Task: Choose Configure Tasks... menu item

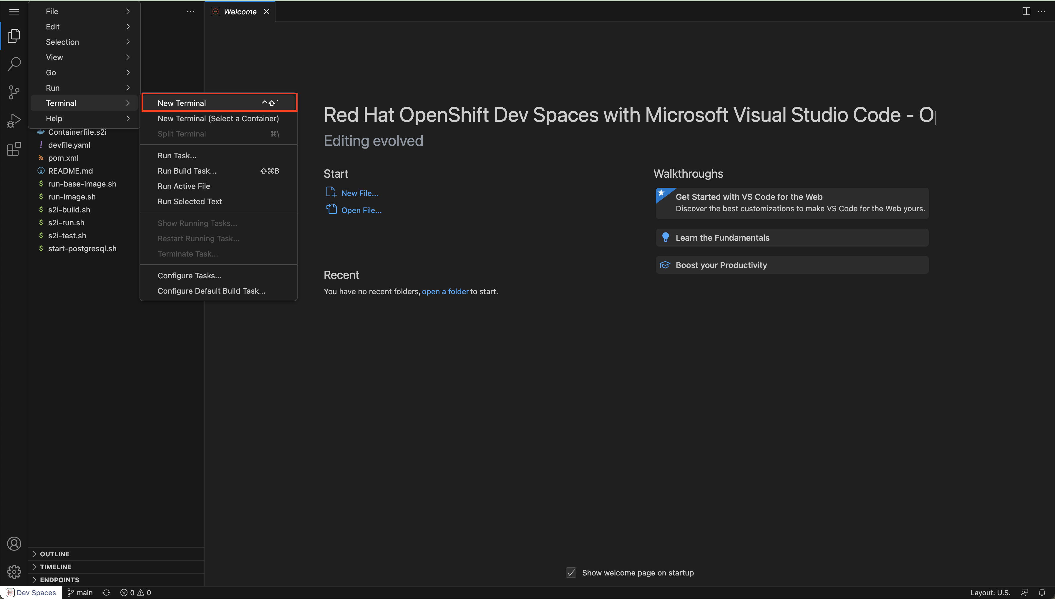Action: (x=219, y=276)
